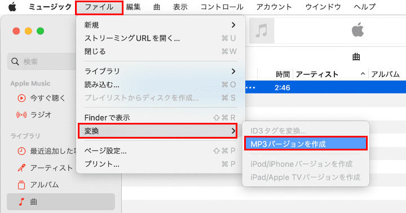Open the 編集 menu
The image size is (406, 213).
[133, 7]
